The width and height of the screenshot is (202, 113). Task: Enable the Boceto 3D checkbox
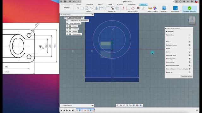coord(189,72)
